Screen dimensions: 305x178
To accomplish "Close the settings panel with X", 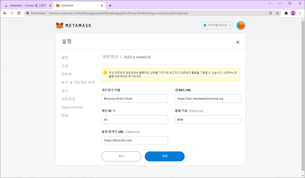I will click(x=238, y=42).
